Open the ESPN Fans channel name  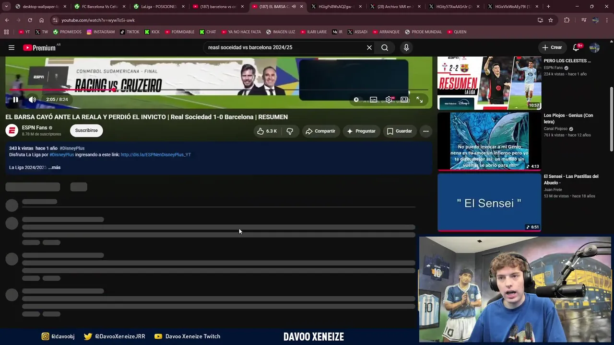pos(35,127)
